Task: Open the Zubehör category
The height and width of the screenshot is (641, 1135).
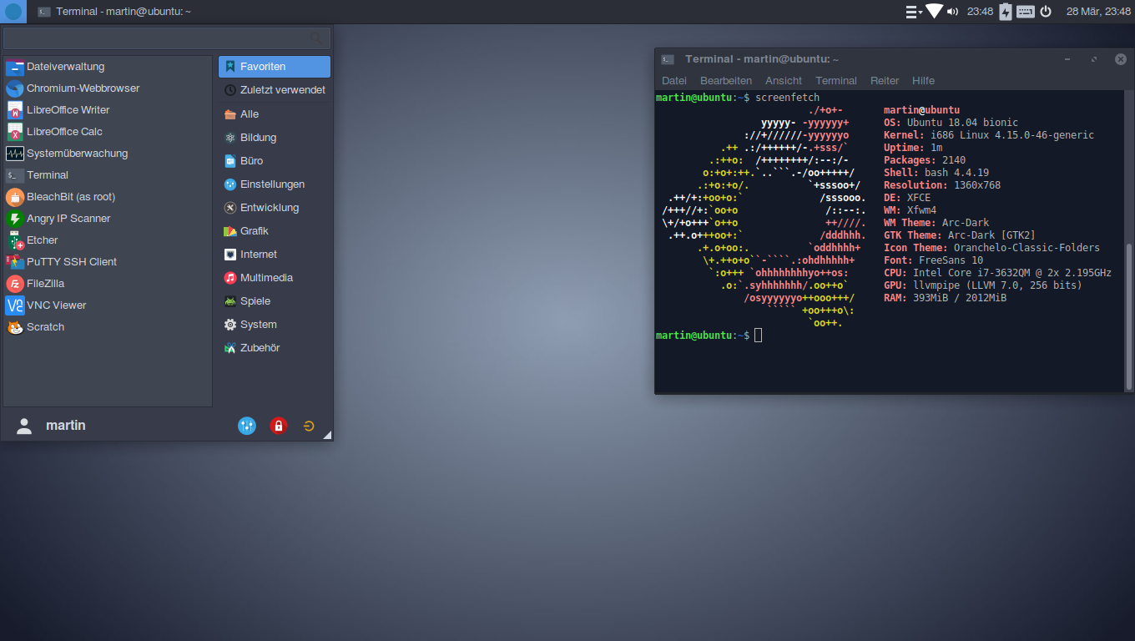Action: pyautogui.click(x=275, y=348)
